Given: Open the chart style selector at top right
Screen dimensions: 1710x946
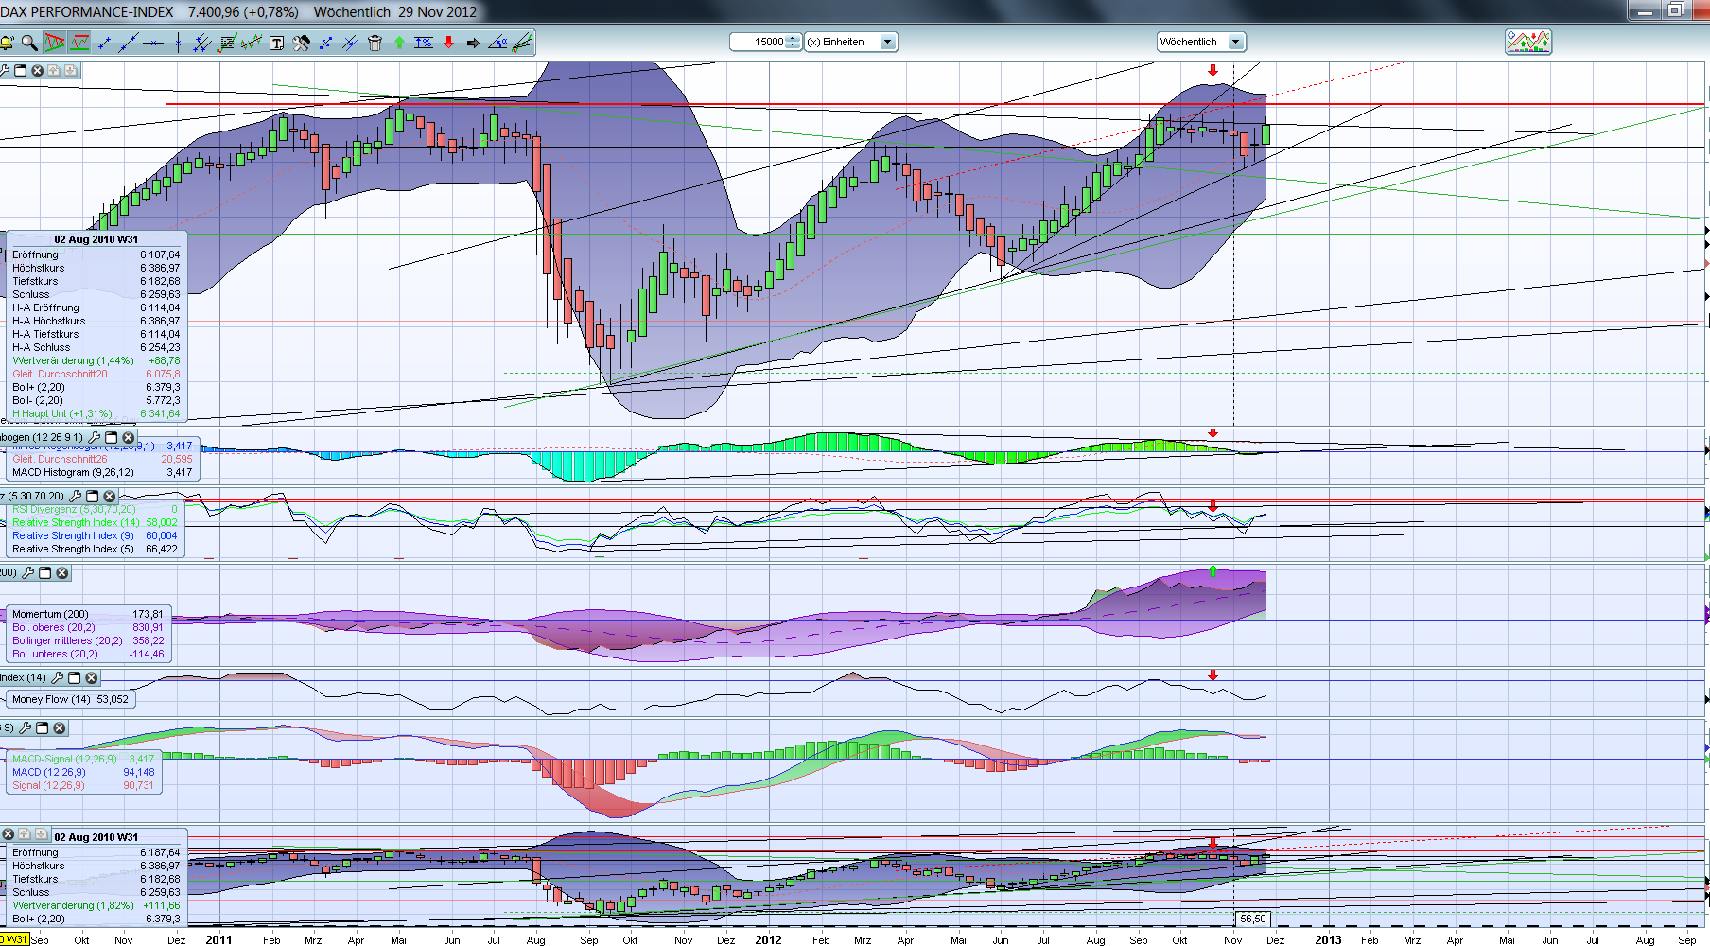Looking at the screenshot, I should [1527, 42].
